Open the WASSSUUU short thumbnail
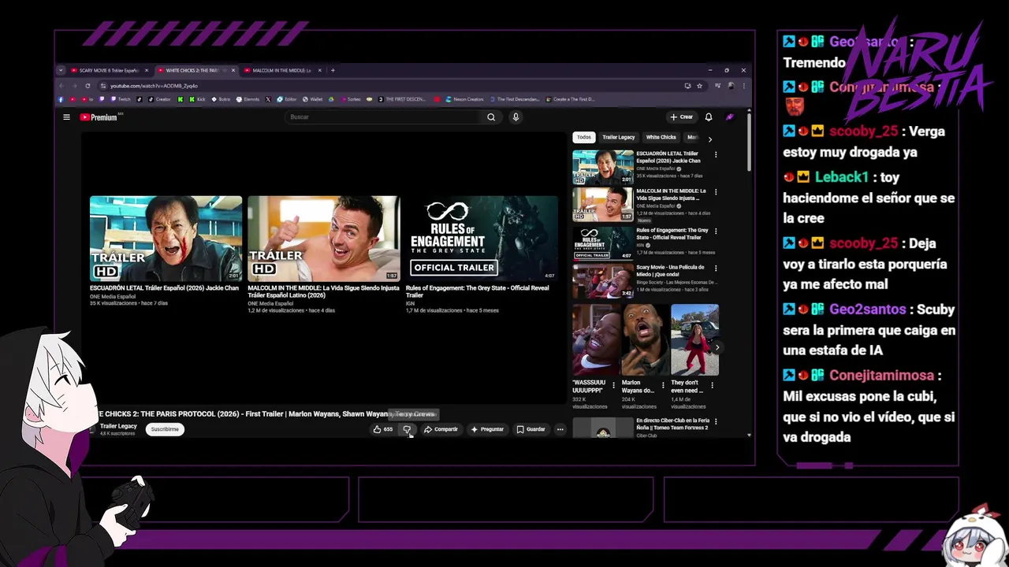Screen dimensions: 1009x567 pos(596,340)
